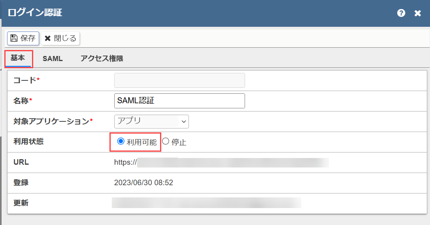
Task: Click the 停止 option label text
Action: pyautogui.click(x=179, y=142)
